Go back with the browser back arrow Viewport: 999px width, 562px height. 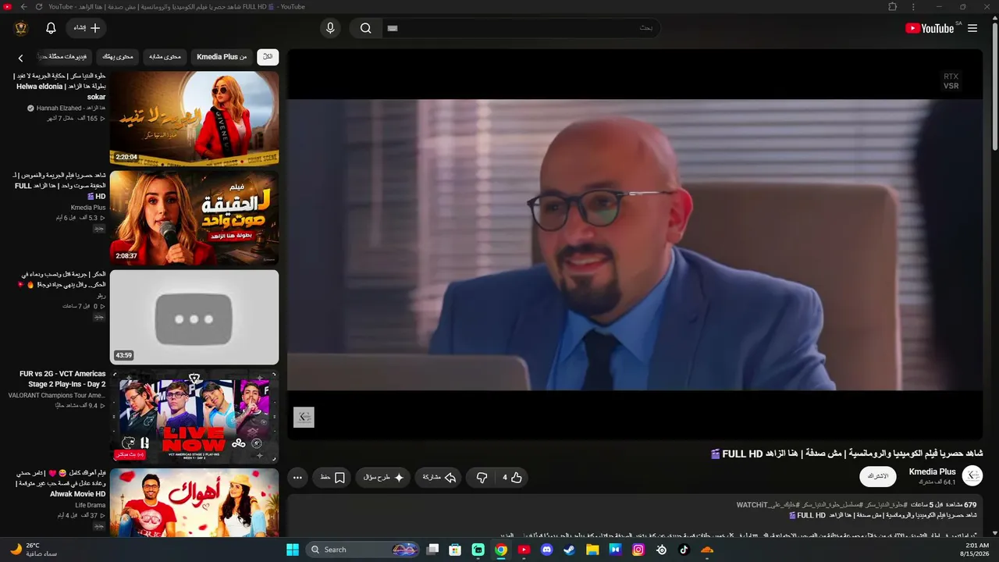pos(24,6)
